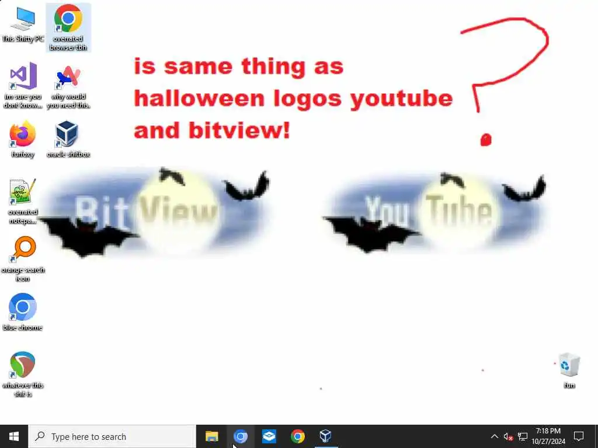Click the BitView Halloween logo image
Screen dimensions: 598x448
coord(155,212)
